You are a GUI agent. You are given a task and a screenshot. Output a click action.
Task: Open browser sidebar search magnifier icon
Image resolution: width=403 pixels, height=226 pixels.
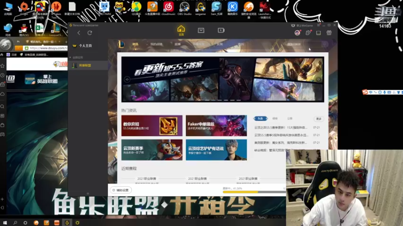click(3, 106)
